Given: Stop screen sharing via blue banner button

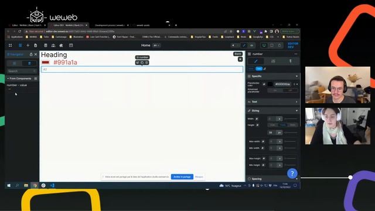Looking at the screenshot, I should pyautogui.click(x=182, y=177).
